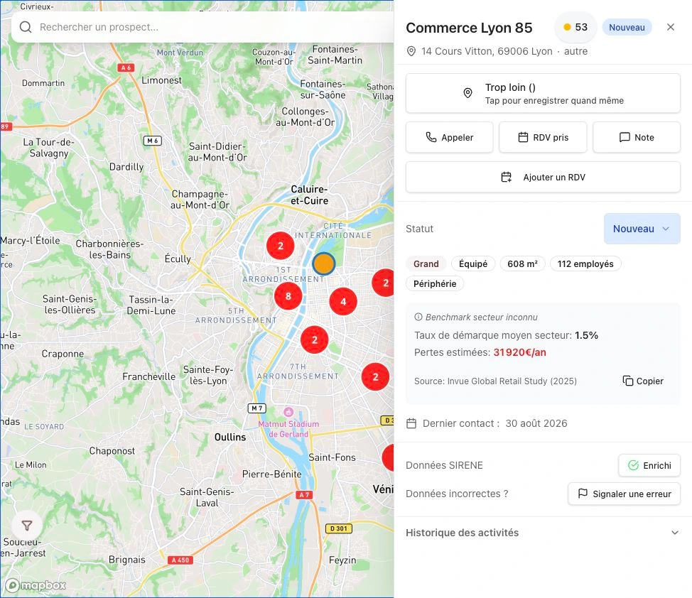Click the score 53 badge
The image size is (692, 598).
point(575,28)
